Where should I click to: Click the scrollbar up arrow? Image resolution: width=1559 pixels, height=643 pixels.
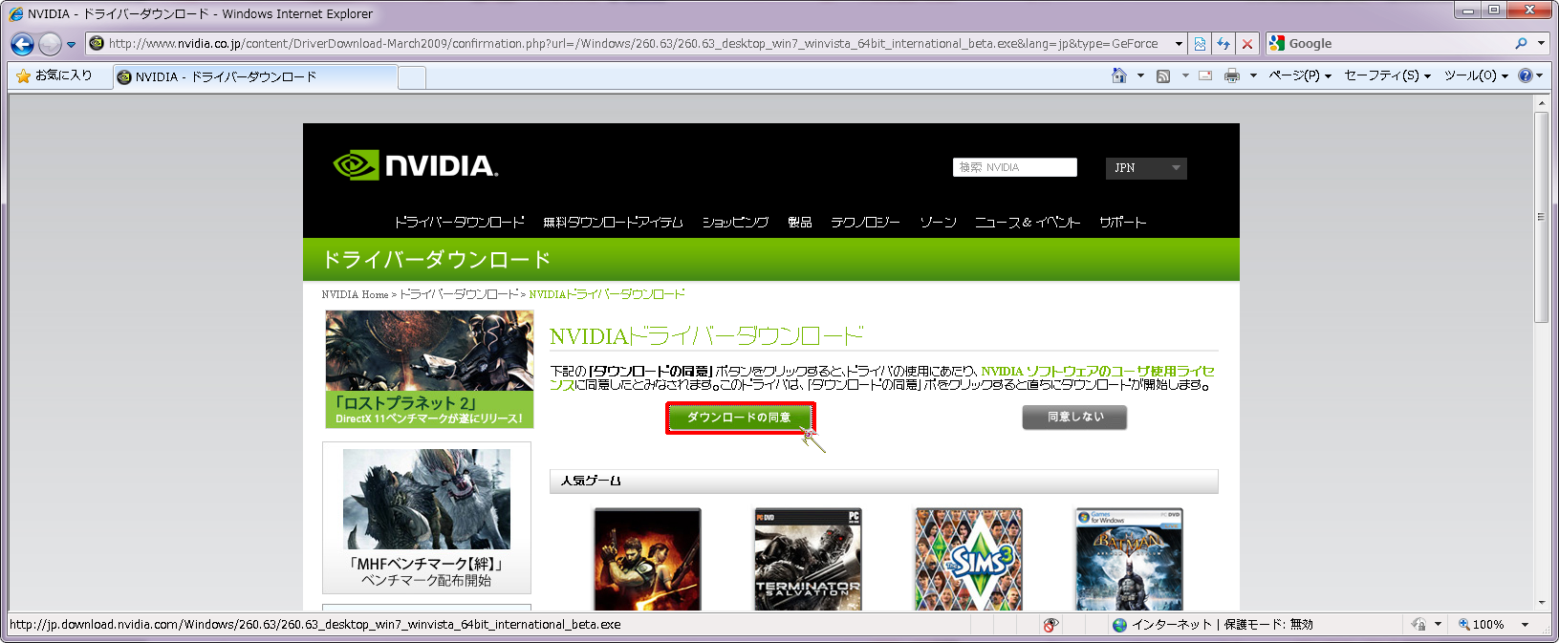[1541, 103]
